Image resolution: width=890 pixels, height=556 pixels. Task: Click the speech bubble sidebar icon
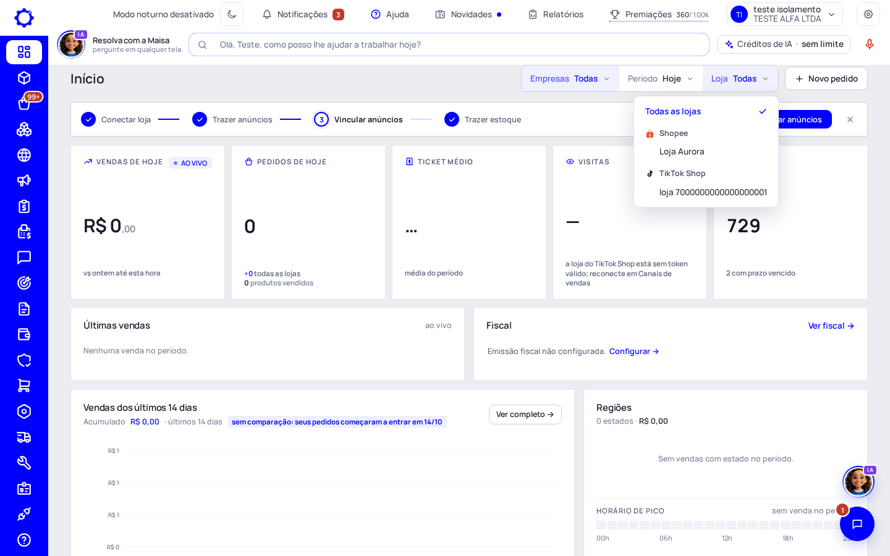click(24, 258)
